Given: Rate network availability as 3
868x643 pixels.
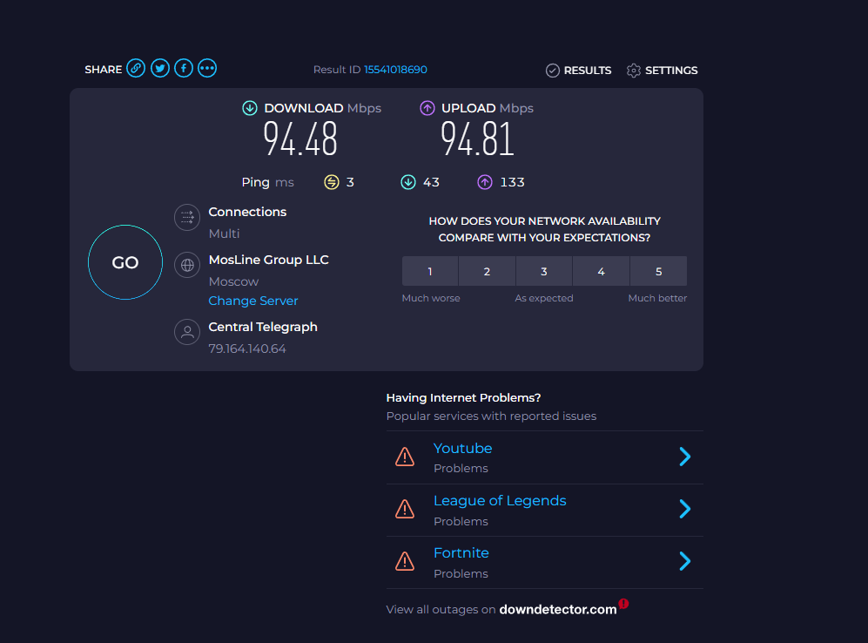Looking at the screenshot, I should [x=544, y=271].
